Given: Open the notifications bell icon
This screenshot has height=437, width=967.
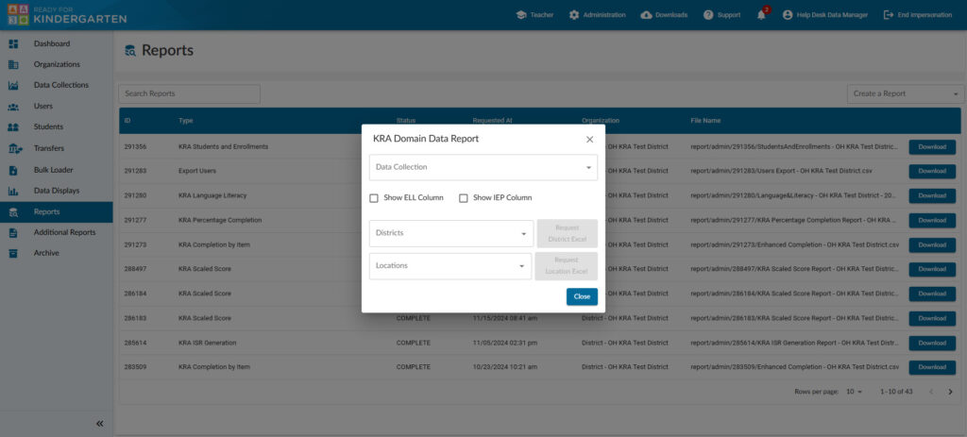Looking at the screenshot, I should click(762, 15).
